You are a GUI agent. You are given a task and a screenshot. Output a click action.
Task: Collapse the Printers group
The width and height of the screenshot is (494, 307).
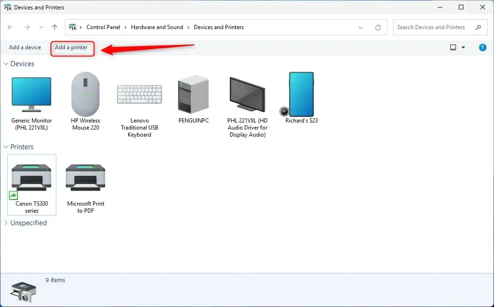(x=6, y=147)
